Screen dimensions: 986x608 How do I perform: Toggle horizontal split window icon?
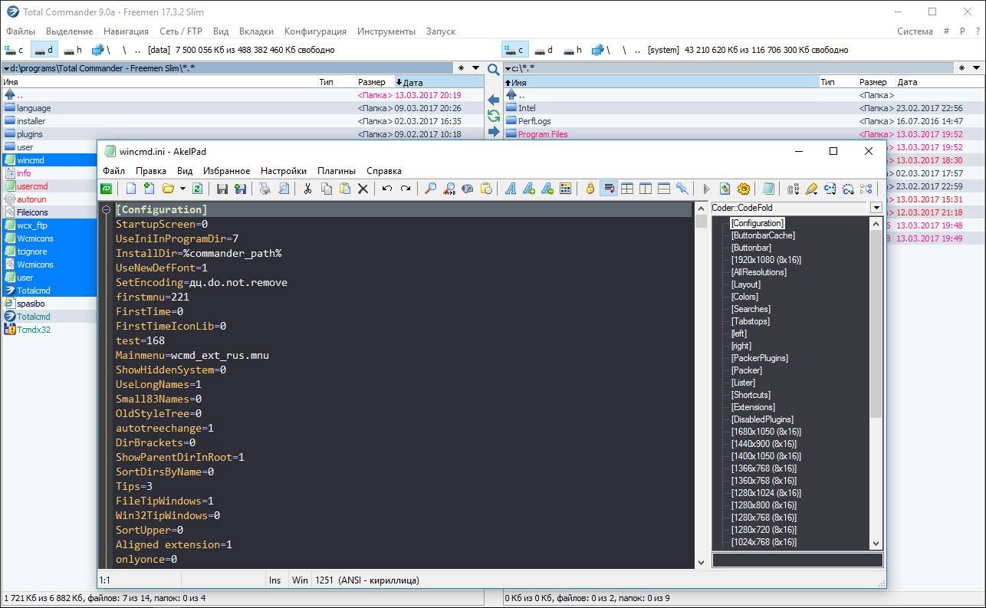(x=664, y=189)
